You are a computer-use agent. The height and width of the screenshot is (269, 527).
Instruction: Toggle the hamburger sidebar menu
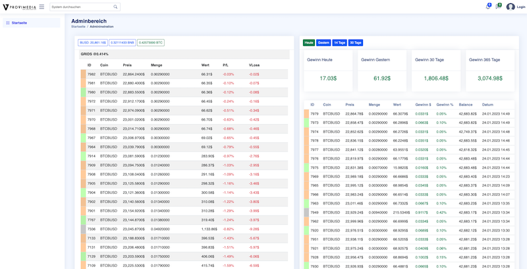click(x=42, y=7)
